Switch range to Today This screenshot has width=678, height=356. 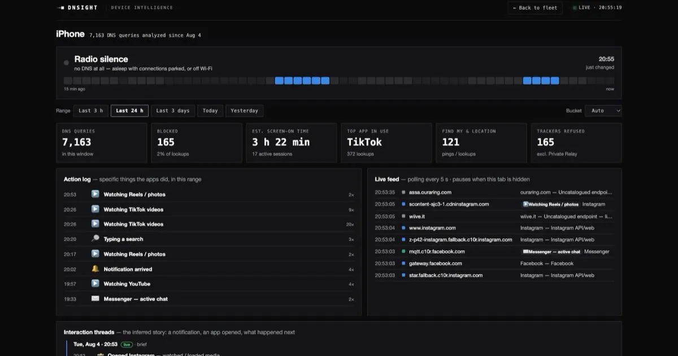point(210,111)
